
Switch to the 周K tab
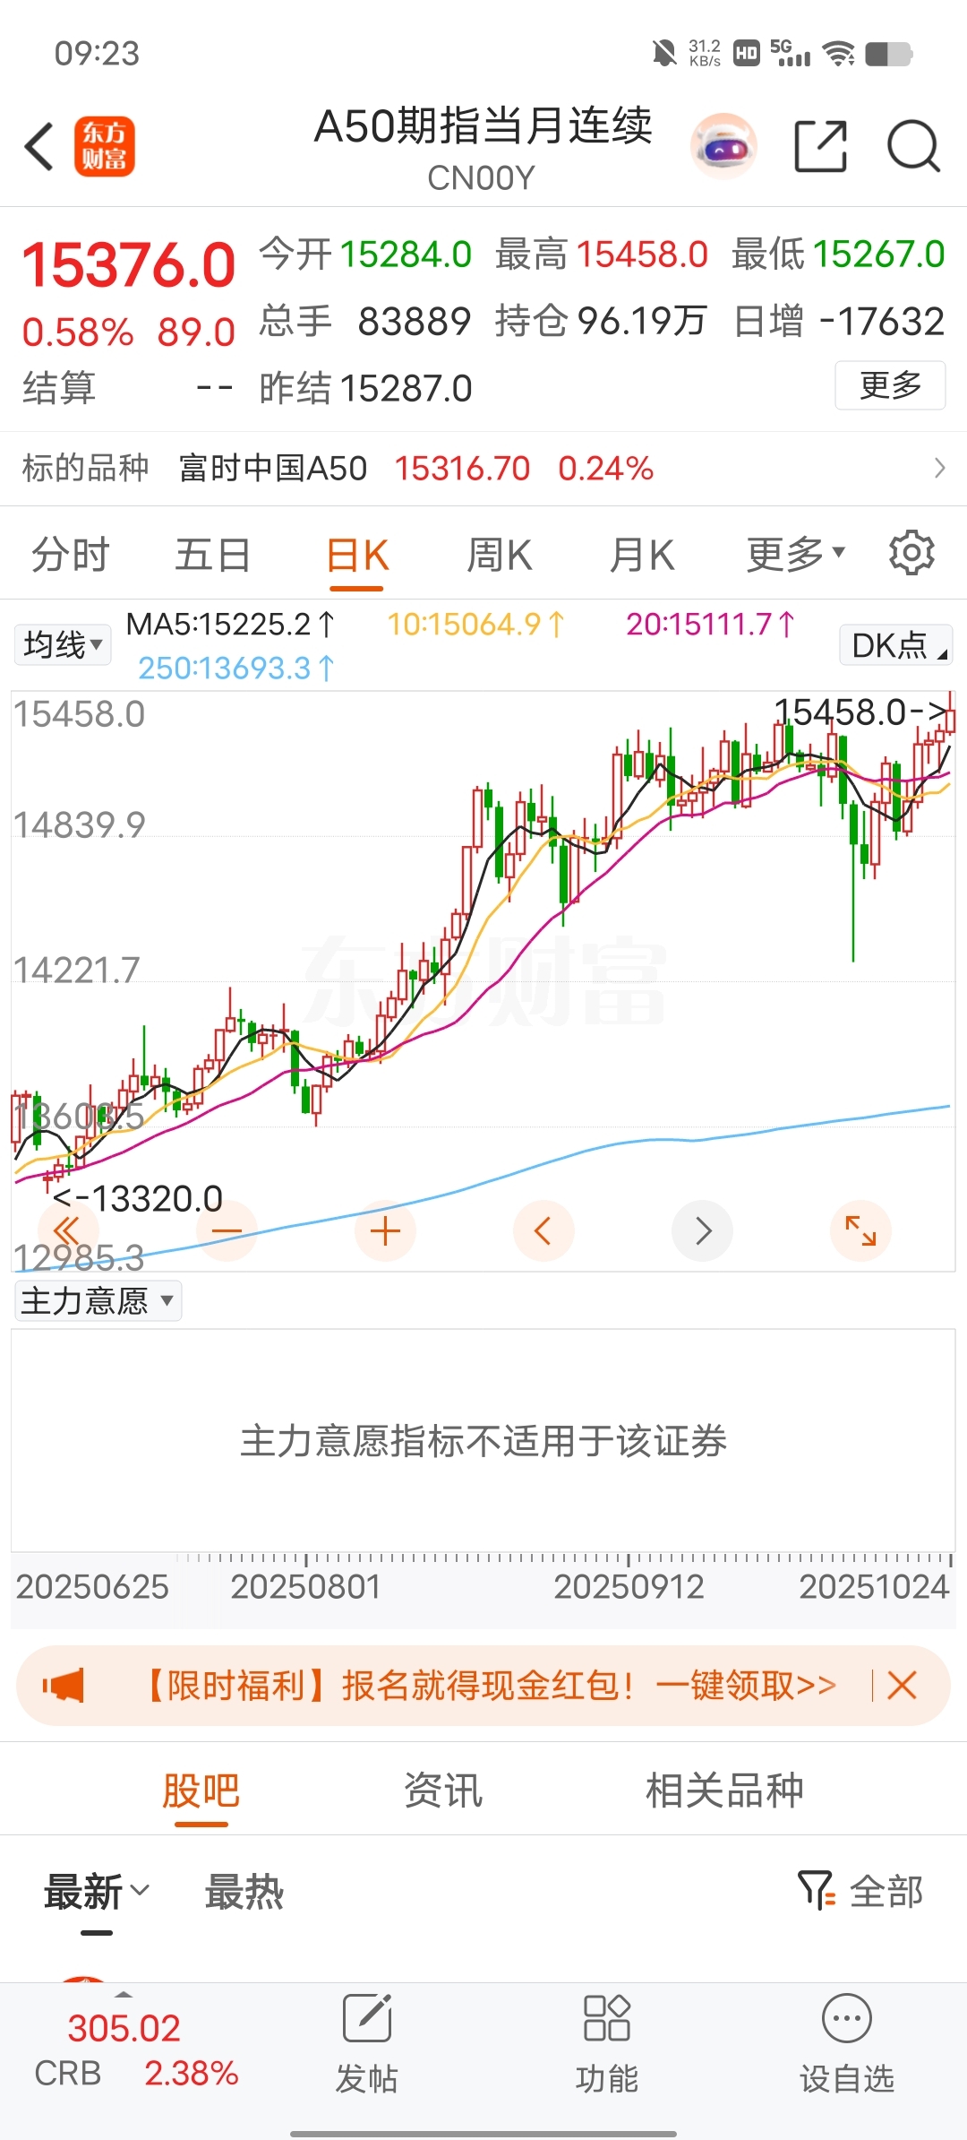pyautogui.click(x=499, y=555)
